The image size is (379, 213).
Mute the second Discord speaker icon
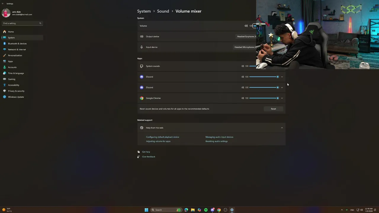[243, 87]
